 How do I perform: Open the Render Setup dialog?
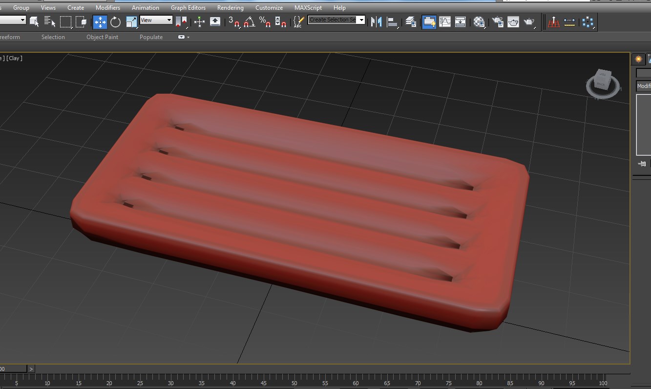[x=498, y=22]
